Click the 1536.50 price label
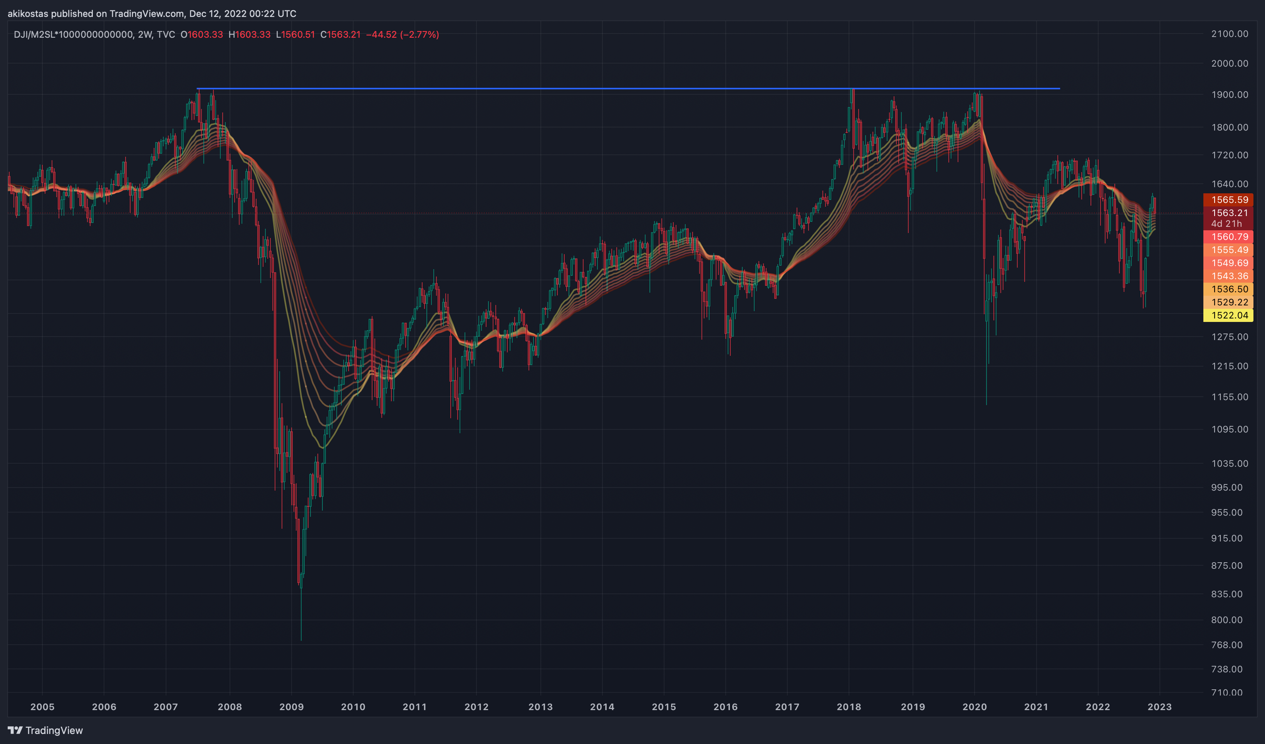The width and height of the screenshot is (1265, 744). click(x=1228, y=289)
